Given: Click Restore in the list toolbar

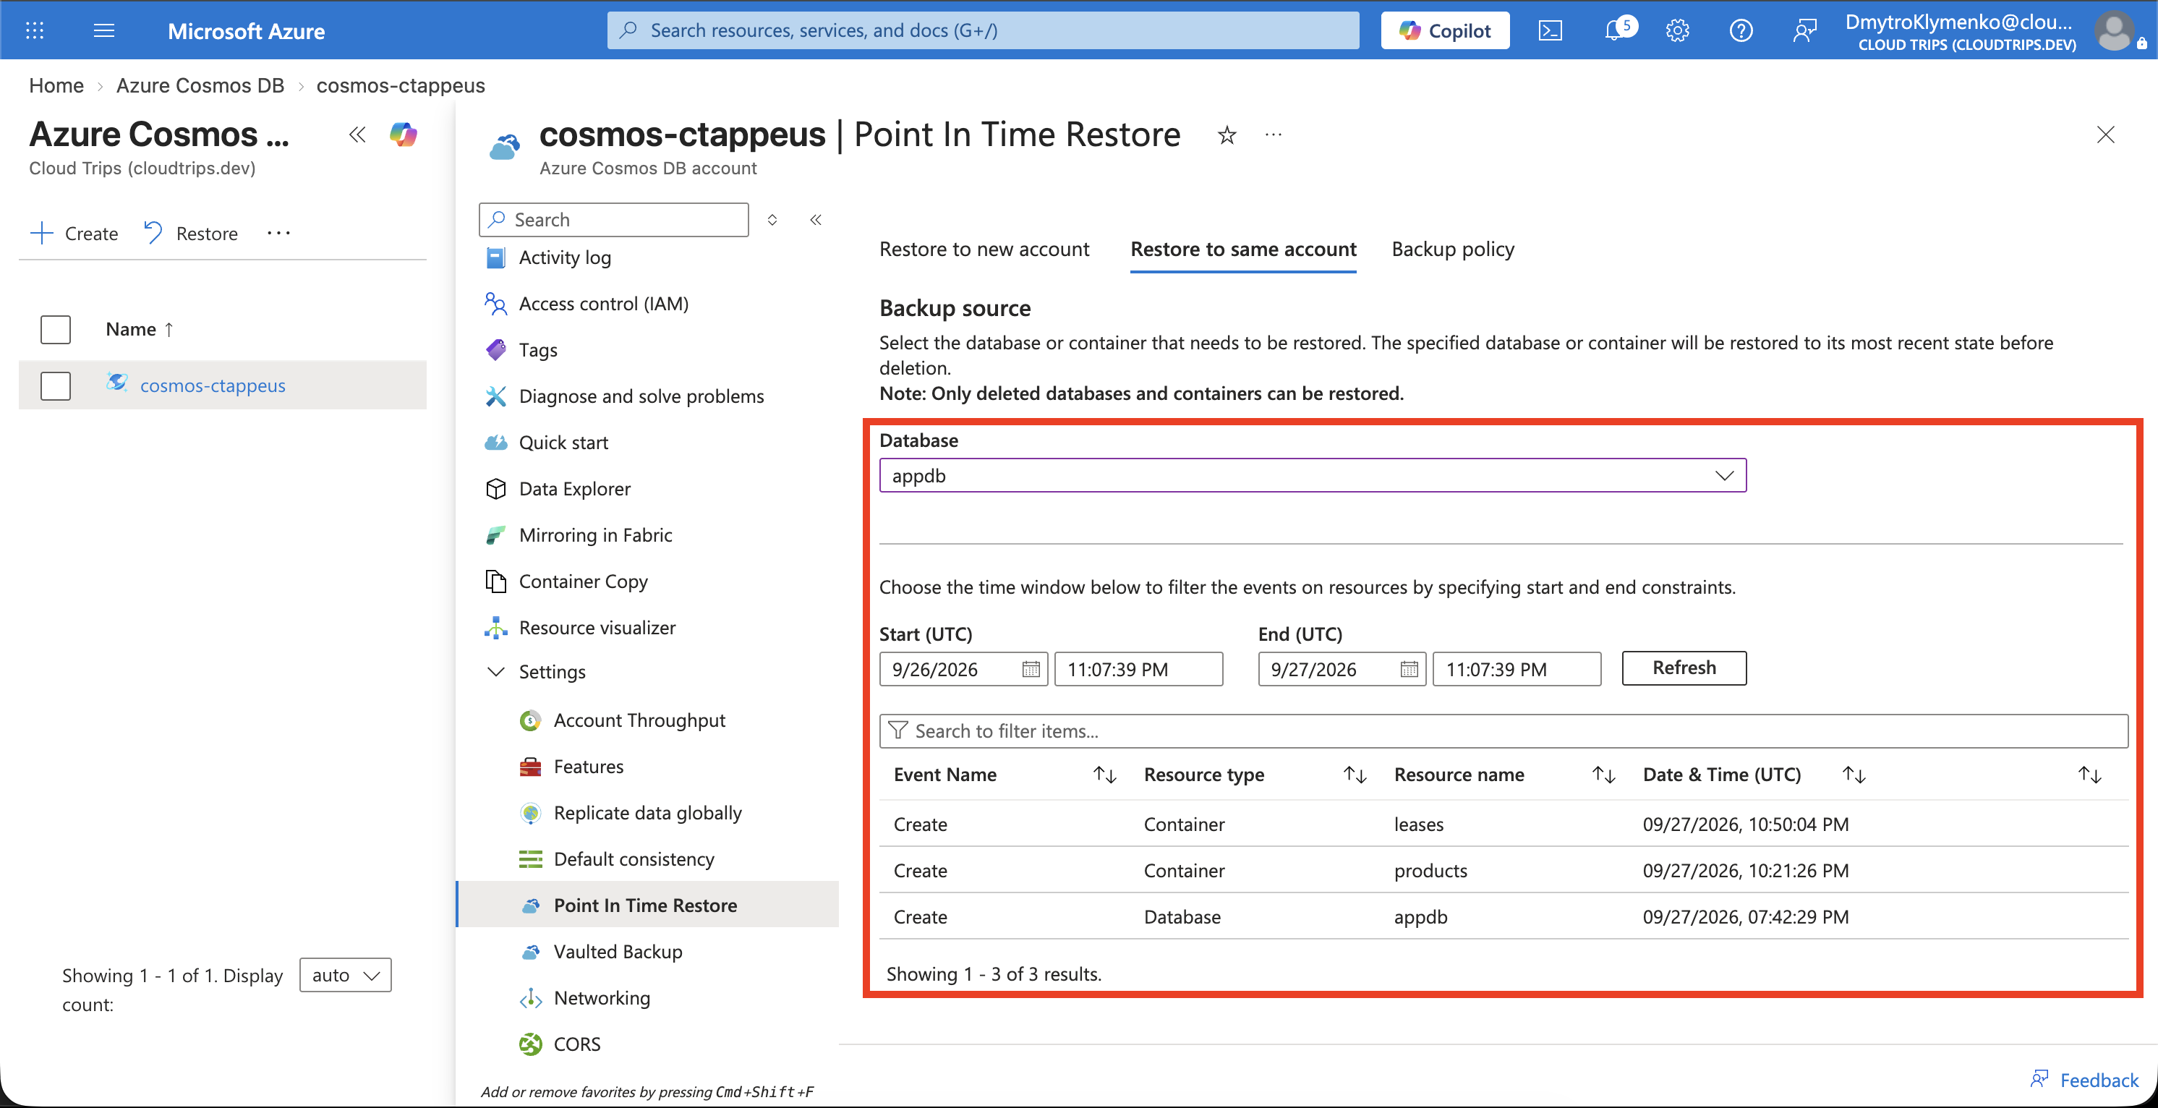Looking at the screenshot, I should [x=191, y=233].
